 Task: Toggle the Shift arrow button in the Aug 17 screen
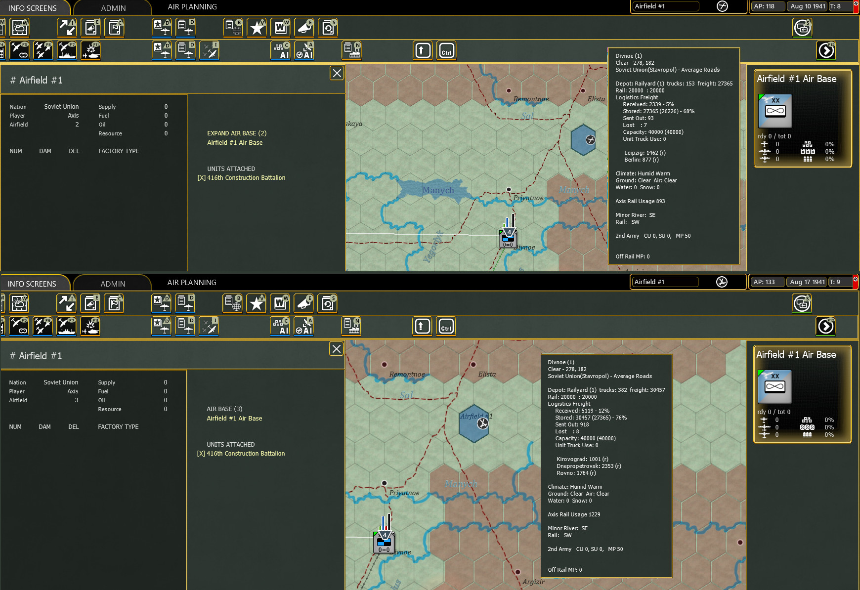tap(423, 326)
